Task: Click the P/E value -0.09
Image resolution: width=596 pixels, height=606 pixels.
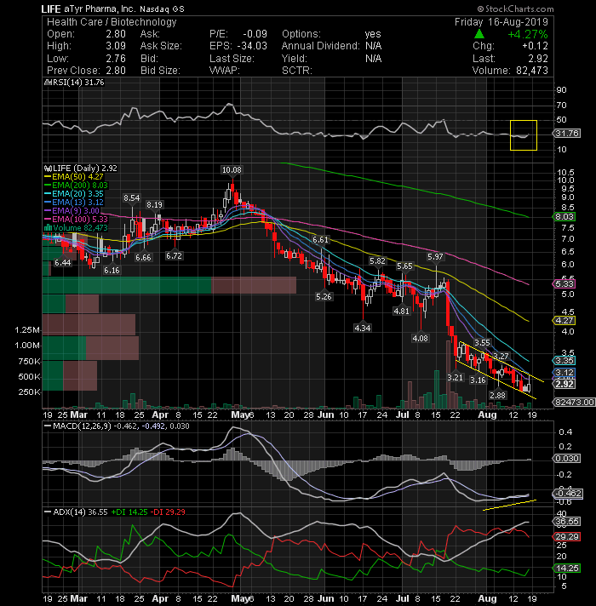Action: coord(255,34)
